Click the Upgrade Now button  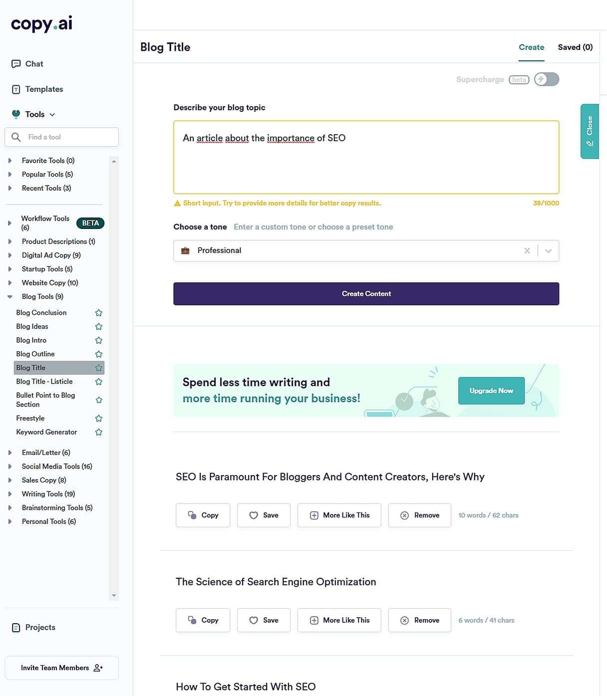coord(491,391)
